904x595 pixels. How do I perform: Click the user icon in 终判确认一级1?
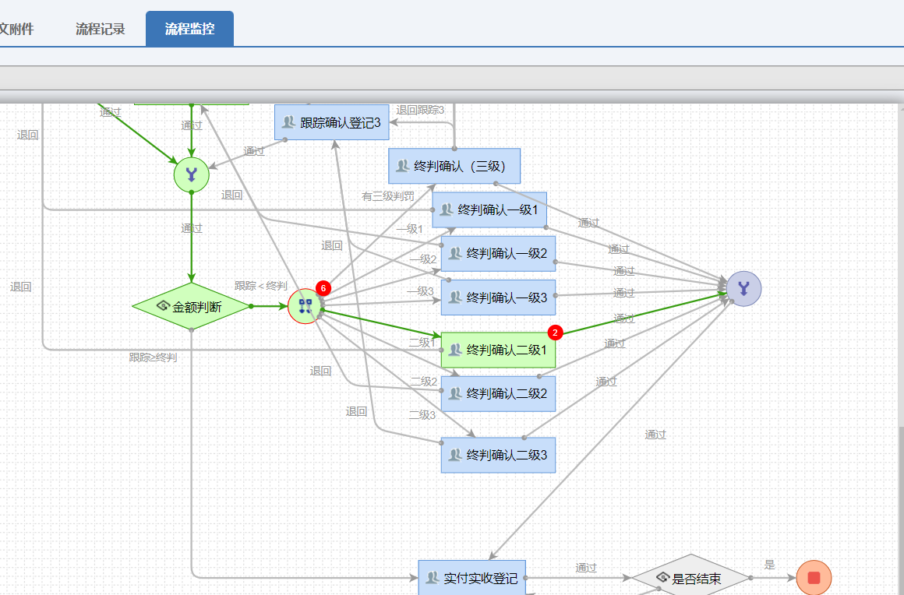(447, 210)
